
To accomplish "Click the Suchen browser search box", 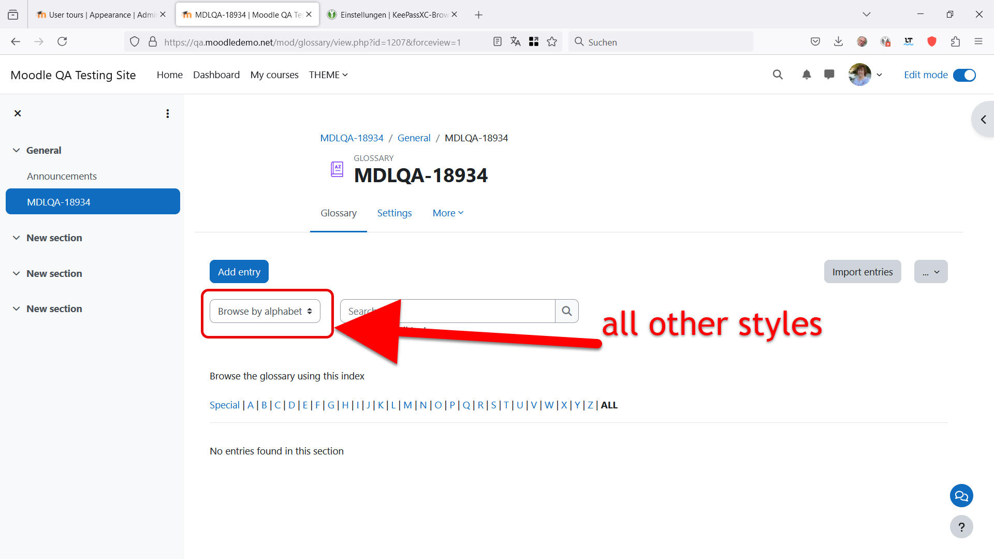I will tap(660, 42).
